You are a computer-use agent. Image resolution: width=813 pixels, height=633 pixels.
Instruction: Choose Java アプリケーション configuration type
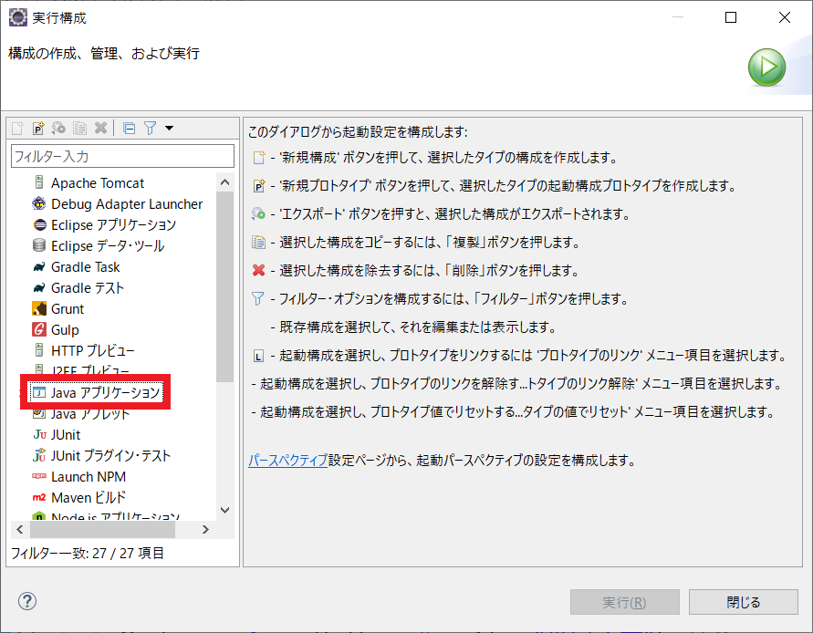(105, 392)
